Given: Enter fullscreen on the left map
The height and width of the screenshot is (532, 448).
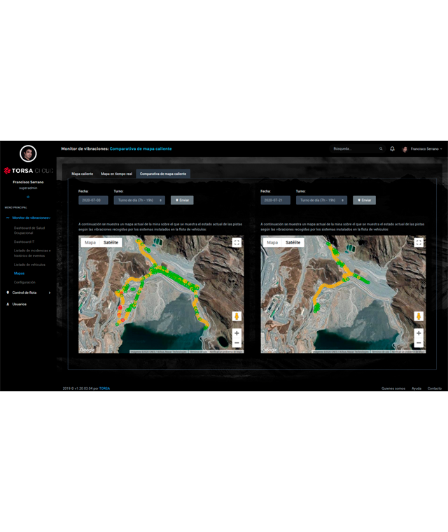Looking at the screenshot, I should click(x=237, y=243).
